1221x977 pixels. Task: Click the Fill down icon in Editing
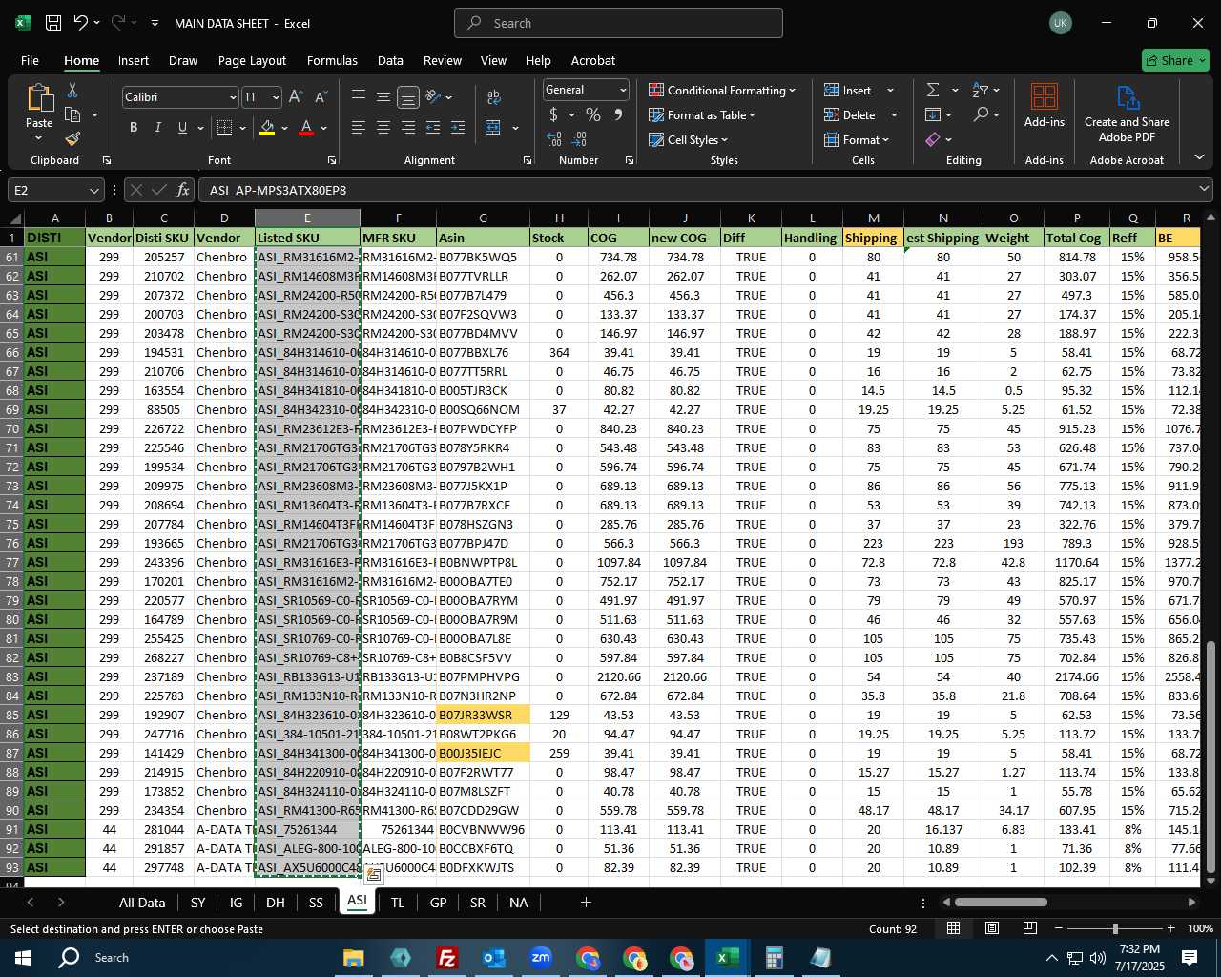point(933,114)
